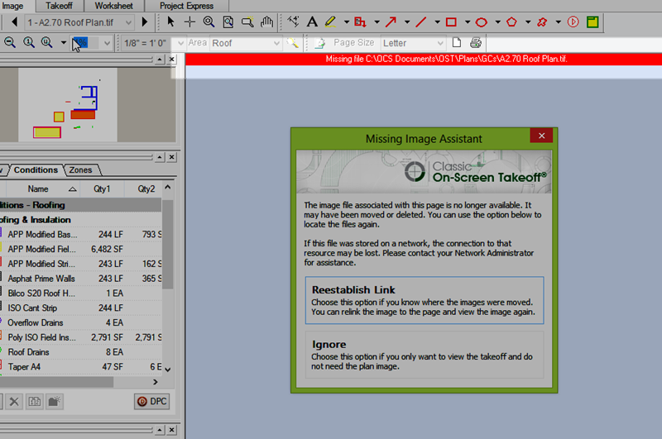This screenshot has width=662, height=439.
Task: Click the zoom 1:1 magnifier icon
Action: click(x=29, y=42)
